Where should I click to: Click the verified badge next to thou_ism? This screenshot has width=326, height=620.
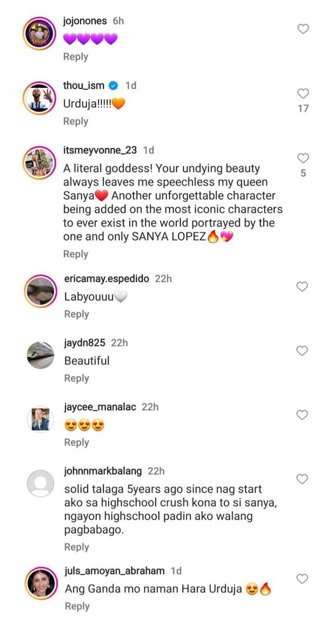pyautogui.click(x=112, y=86)
